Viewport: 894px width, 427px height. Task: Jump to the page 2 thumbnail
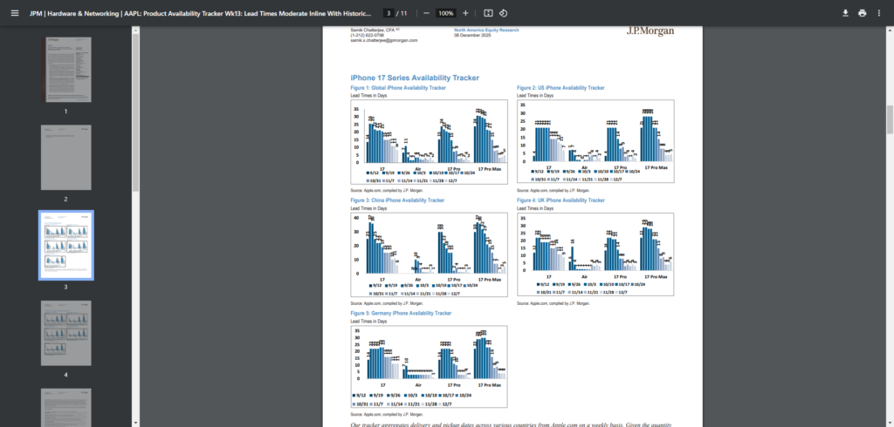pos(65,157)
